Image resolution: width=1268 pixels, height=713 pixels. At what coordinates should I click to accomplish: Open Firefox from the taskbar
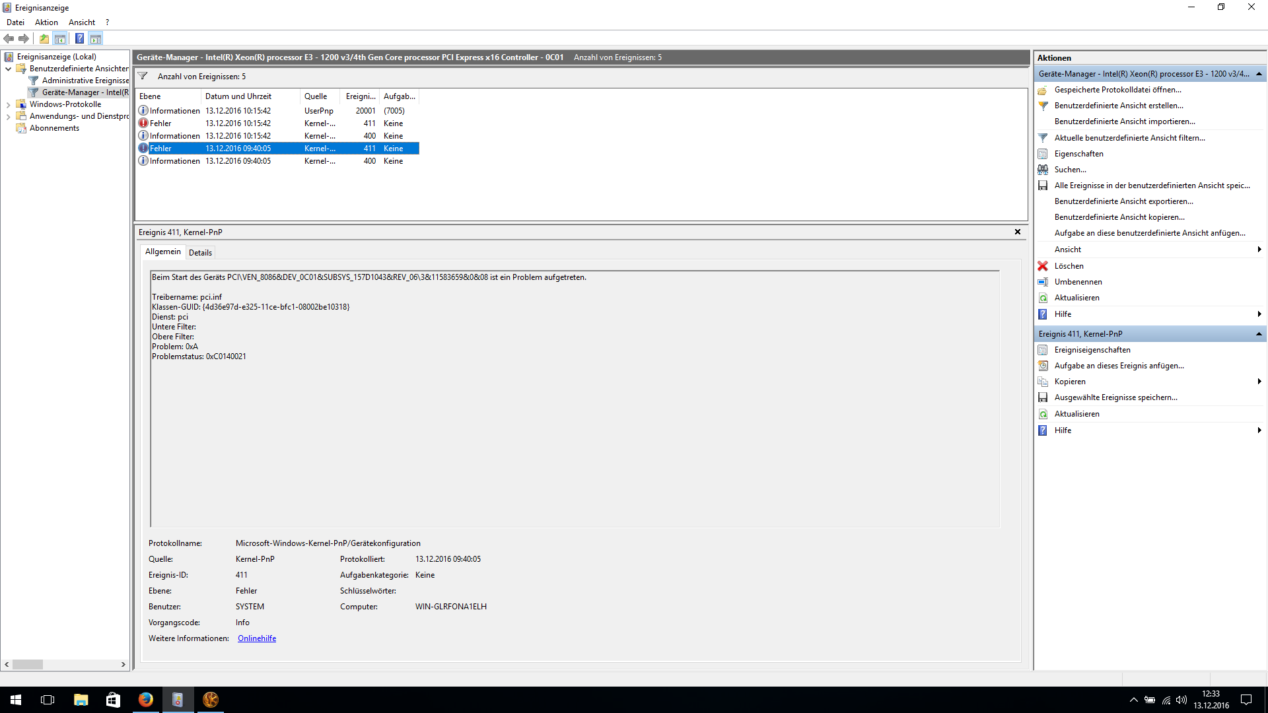tap(145, 700)
